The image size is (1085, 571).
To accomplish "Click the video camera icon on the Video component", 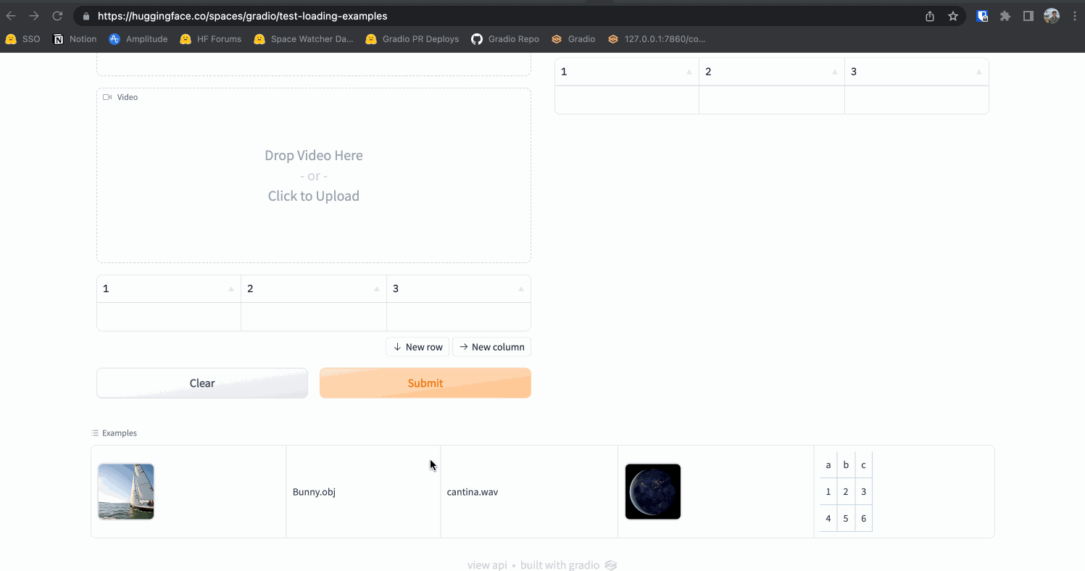I will click(107, 96).
